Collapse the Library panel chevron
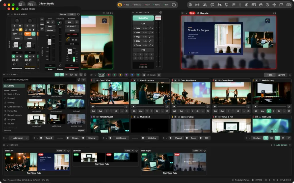Screen dimensions: 294x183 coord(7,75)
